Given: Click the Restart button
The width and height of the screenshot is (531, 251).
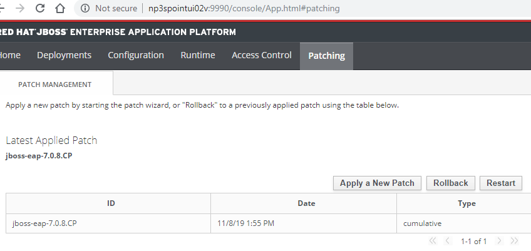Looking at the screenshot, I should point(501,183).
